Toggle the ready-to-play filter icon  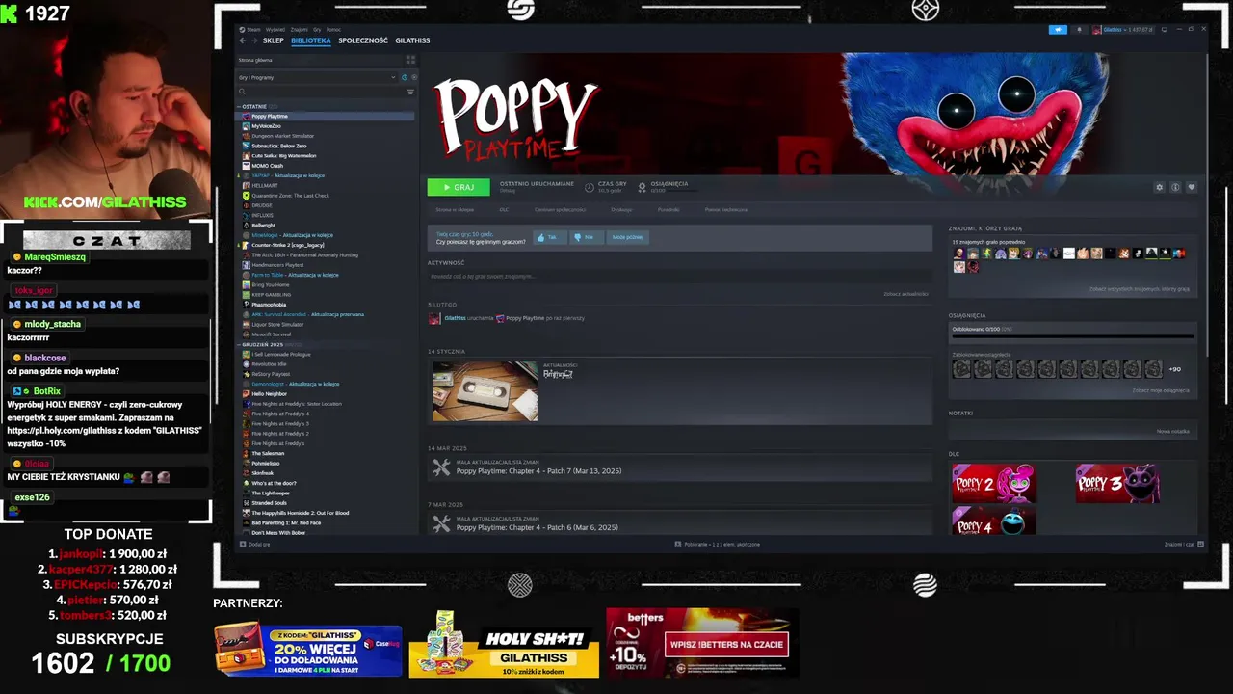[413, 77]
